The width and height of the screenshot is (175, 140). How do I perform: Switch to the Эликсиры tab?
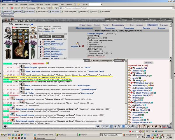point(129,28)
